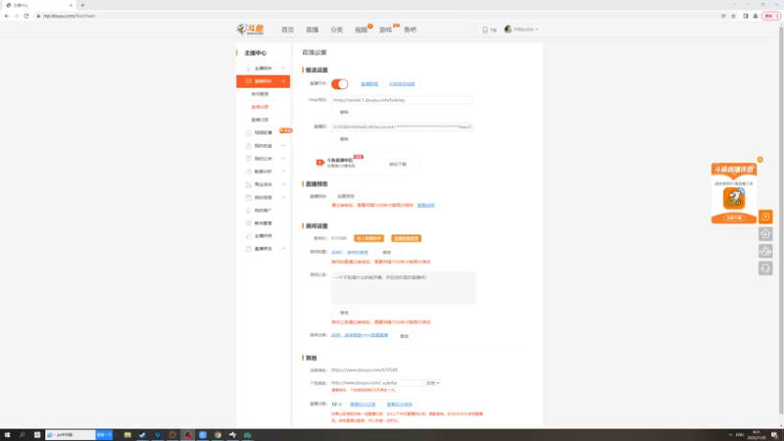
Task: Go to 鱼吧 in top navigation
Action: [x=410, y=30]
